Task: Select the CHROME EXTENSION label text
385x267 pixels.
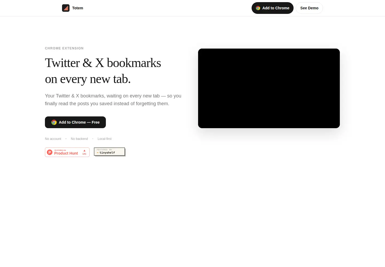Action: coord(64,48)
